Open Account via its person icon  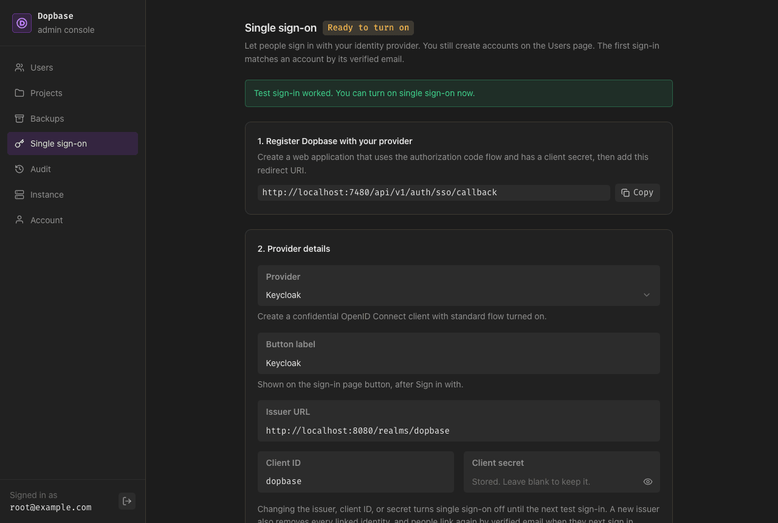click(19, 220)
